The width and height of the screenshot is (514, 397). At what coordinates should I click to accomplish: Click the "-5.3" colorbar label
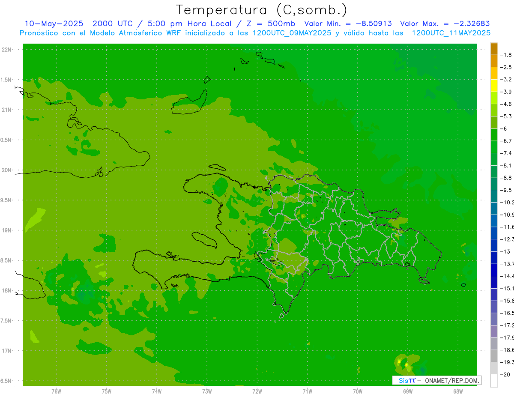506,116
